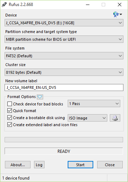Image resolution: width=128 pixels, height=182 pixels.
Task: Open the 1 Pass dropdown
Action: (x=94, y=104)
